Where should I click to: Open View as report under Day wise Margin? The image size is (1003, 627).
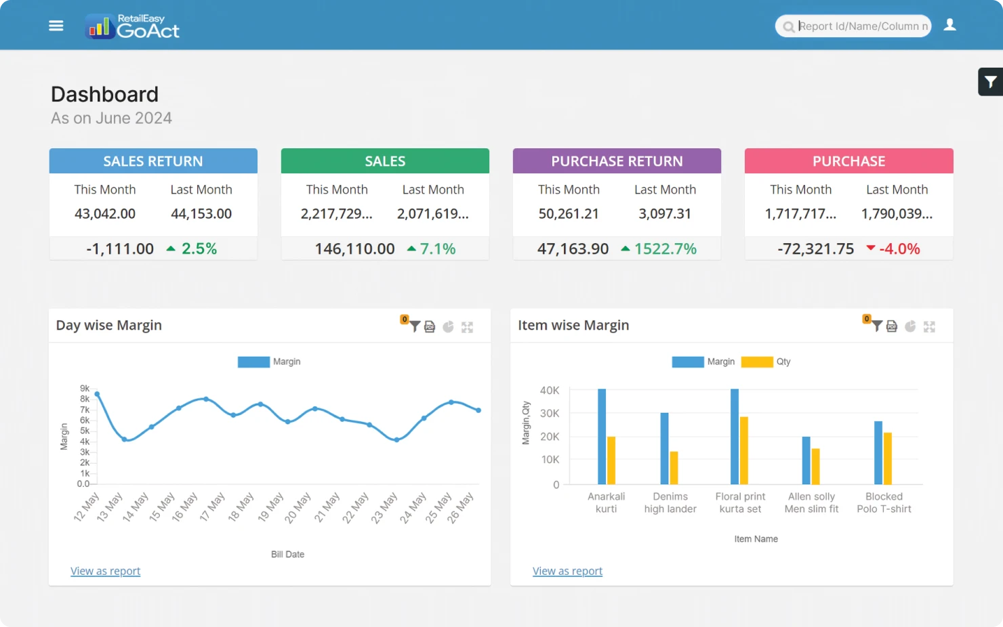[105, 571]
